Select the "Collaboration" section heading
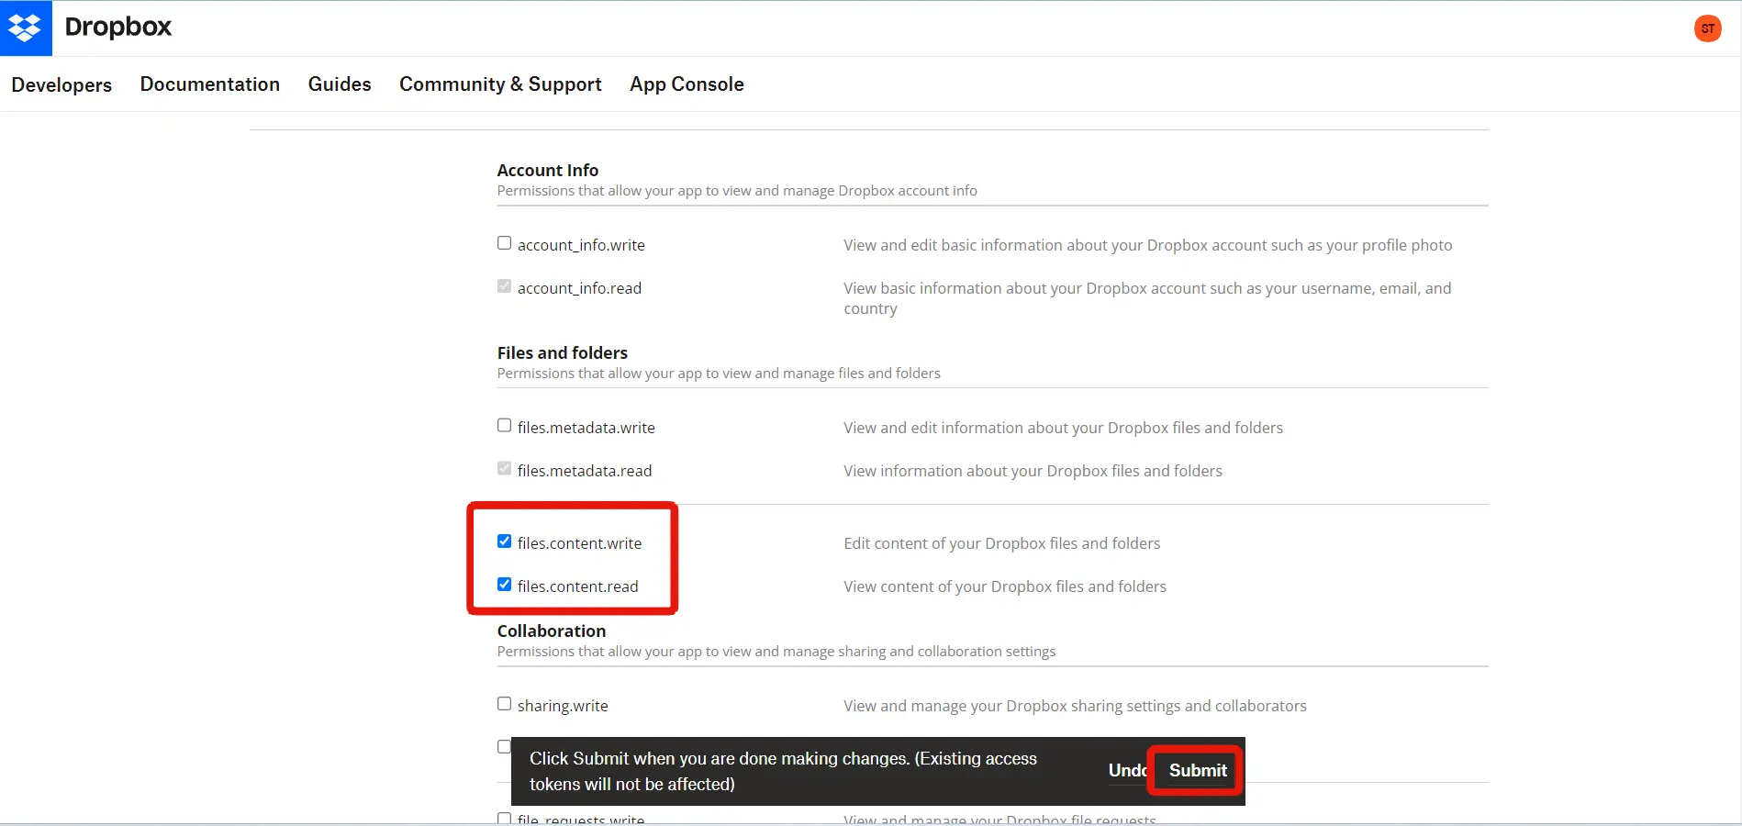The image size is (1742, 826). 552,631
